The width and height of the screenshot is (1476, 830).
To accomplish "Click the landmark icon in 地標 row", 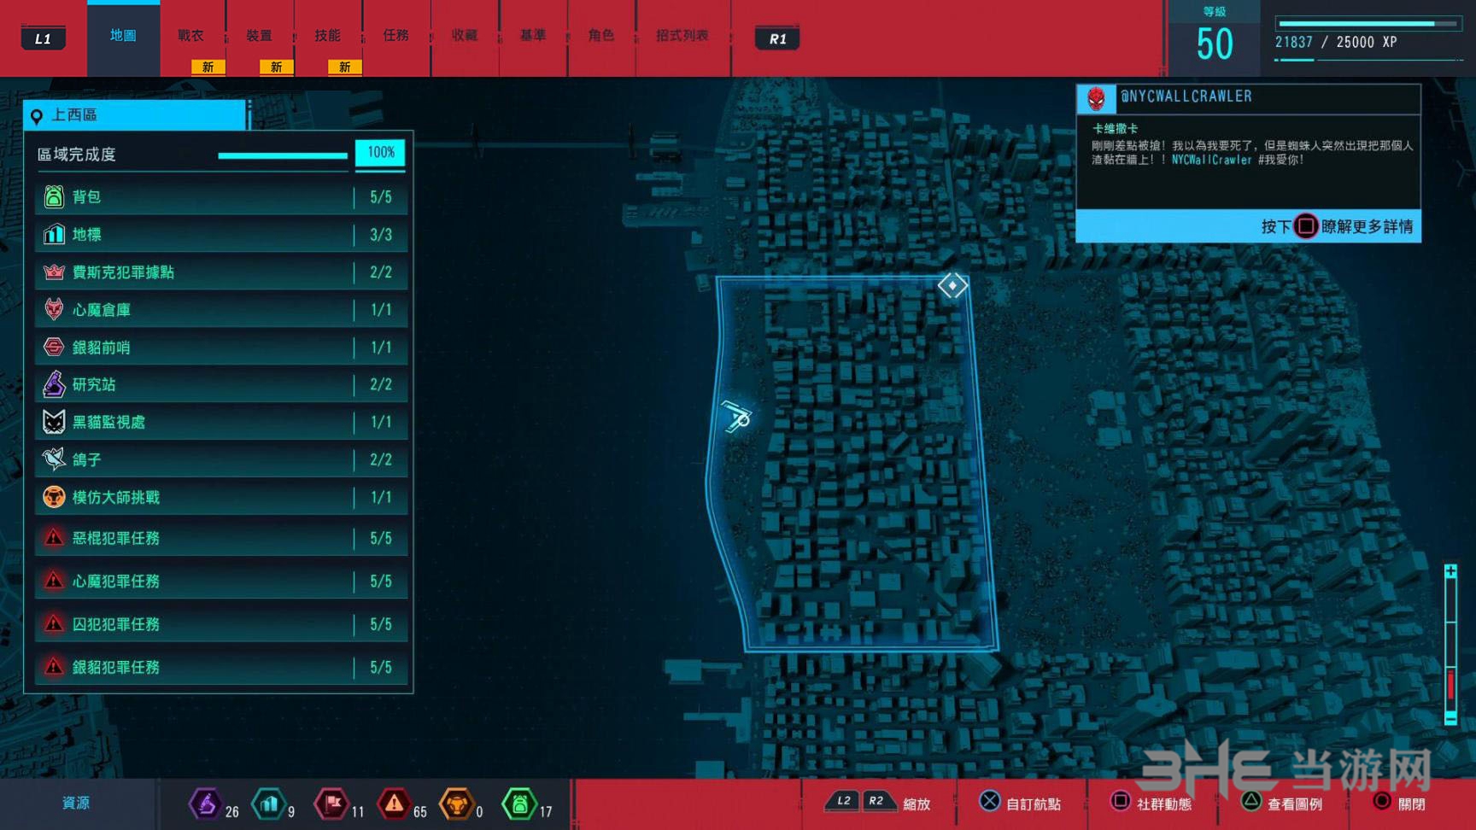I will coord(54,234).
